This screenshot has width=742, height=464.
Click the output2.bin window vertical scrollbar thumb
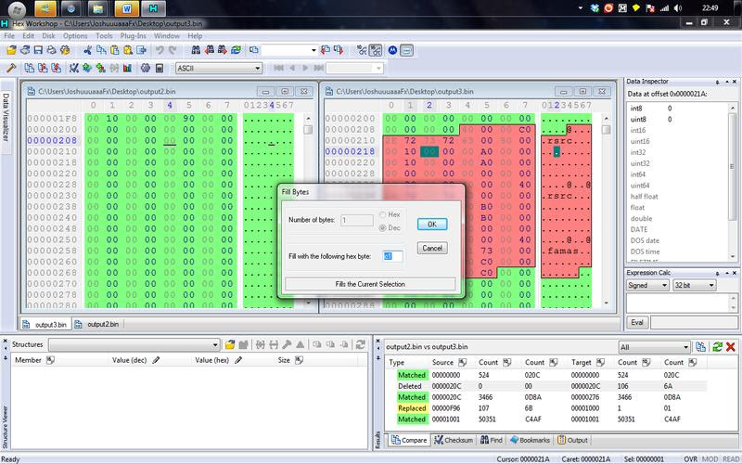point(308,129)
